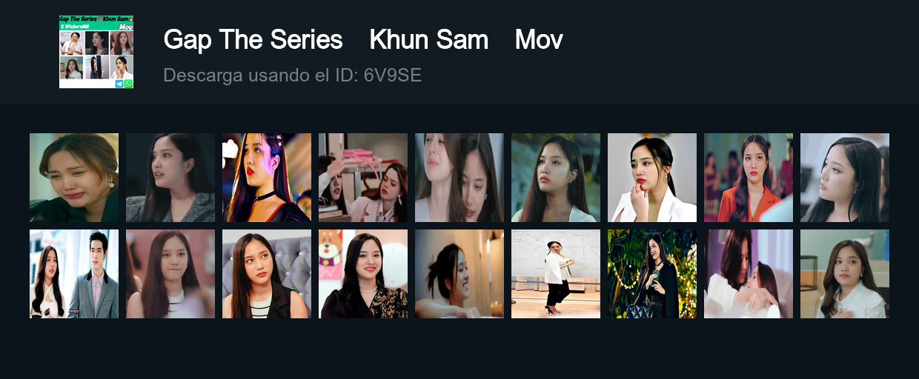Click the download ID 6V9SE text
The height and width of the screenshot is (379, 919).
click(x=292, y=76)
